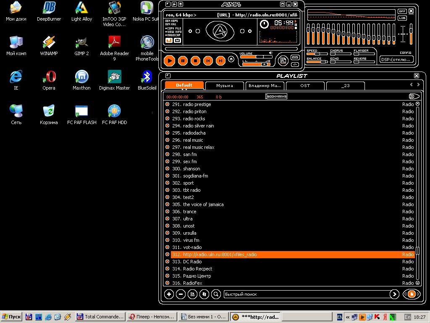Click the playlist search magnifier icon
The height and width of the screenshot is (323, 430).
[216, 294]
